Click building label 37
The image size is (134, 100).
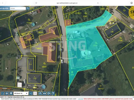[x=68, y=23]
